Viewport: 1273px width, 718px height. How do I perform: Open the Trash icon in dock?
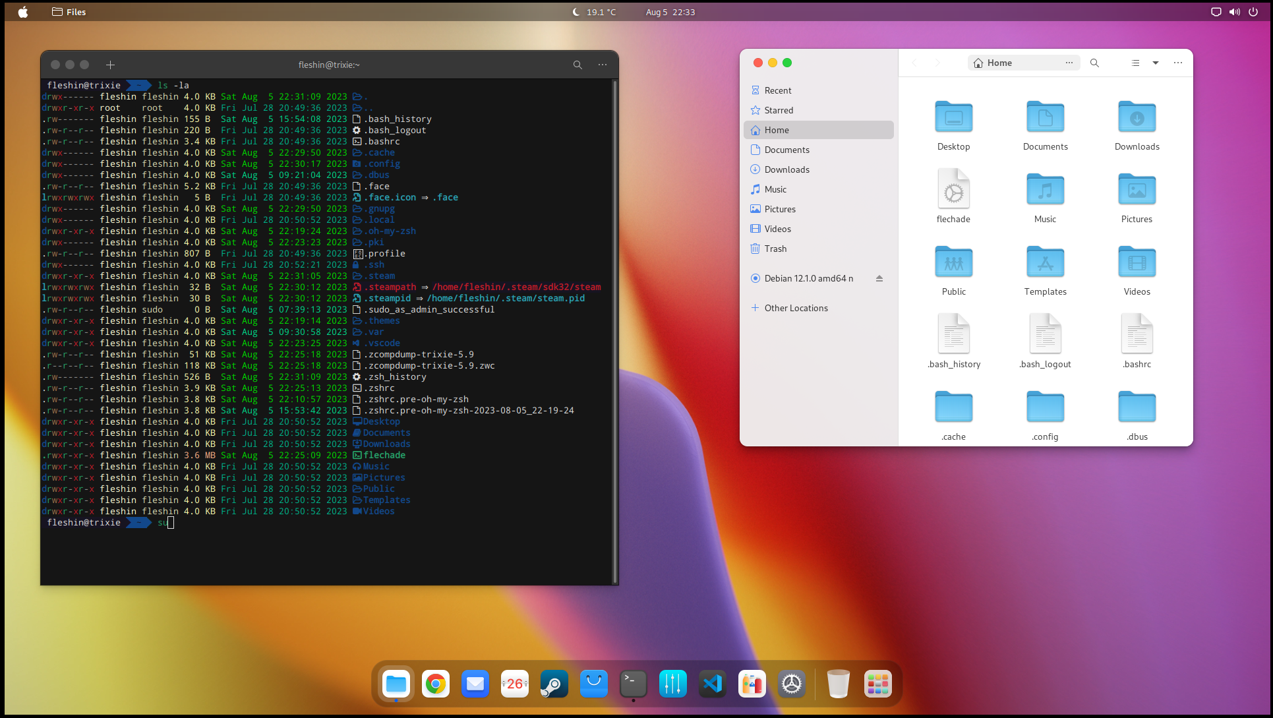point(838,684)
